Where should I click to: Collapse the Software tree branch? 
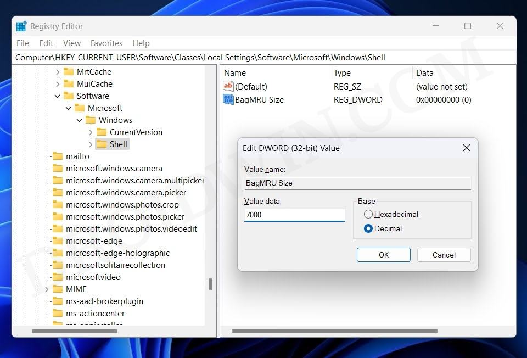click(x=57, y=96)
